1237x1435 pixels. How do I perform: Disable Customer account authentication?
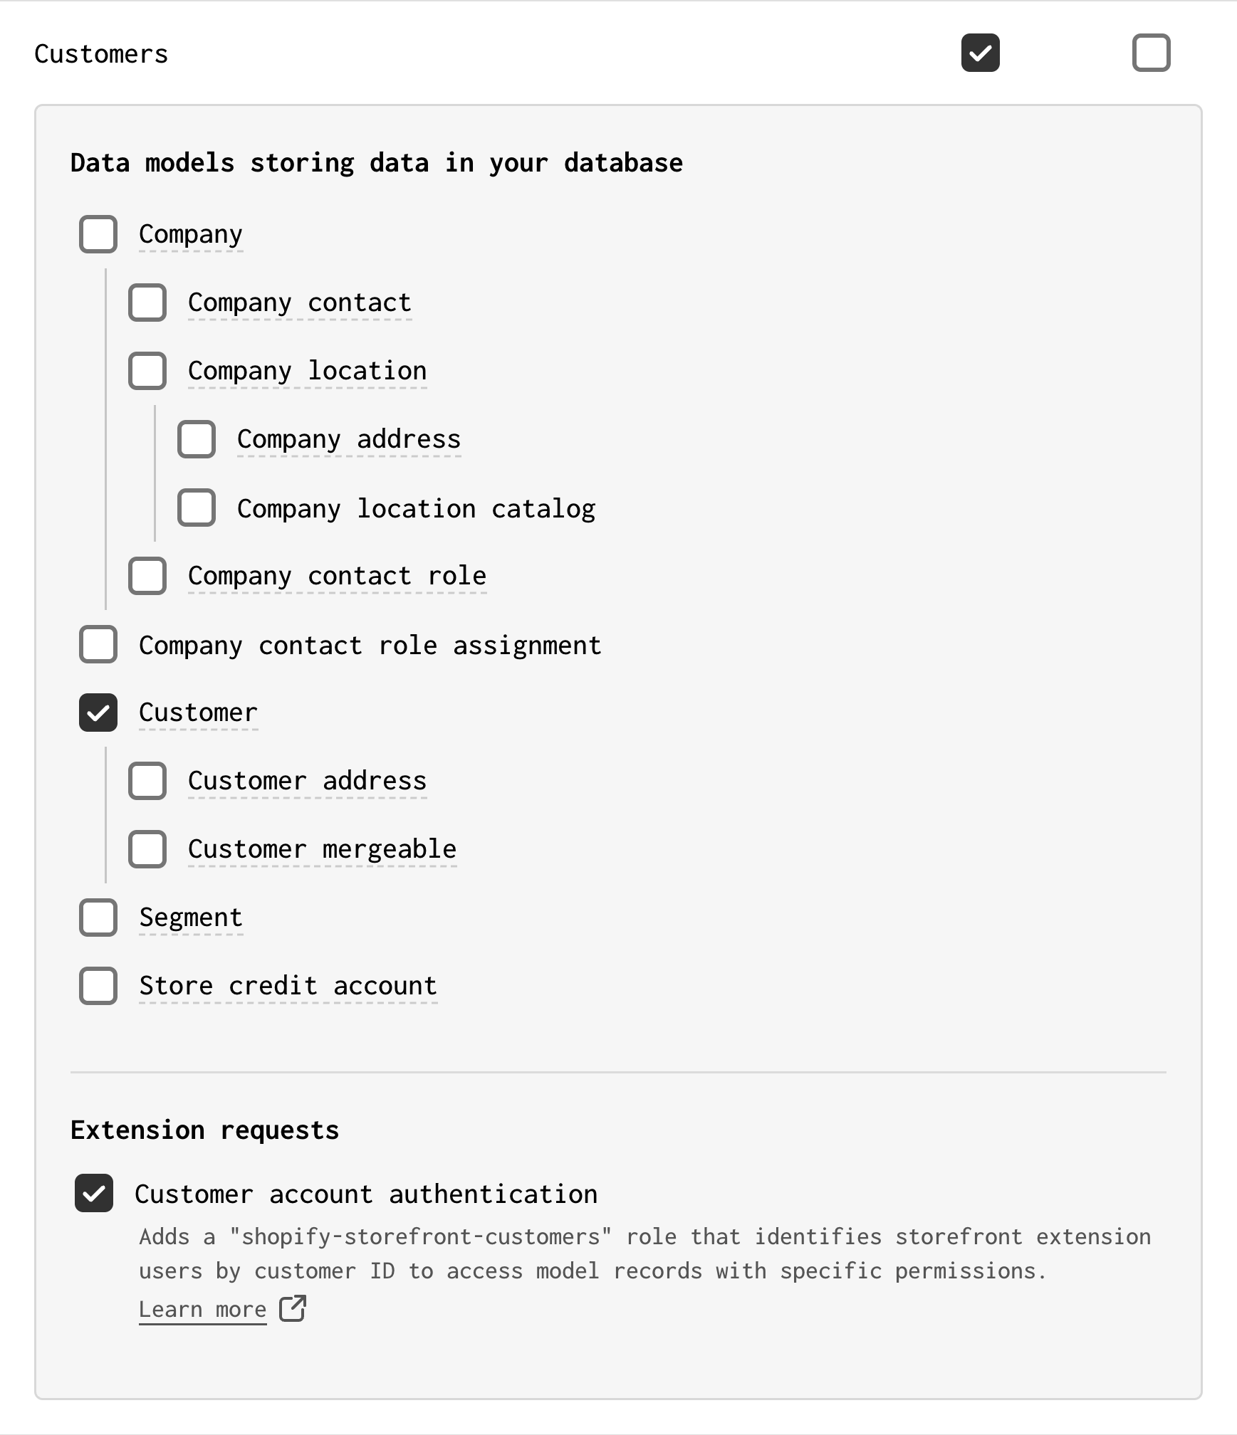tap(93, 1194)
